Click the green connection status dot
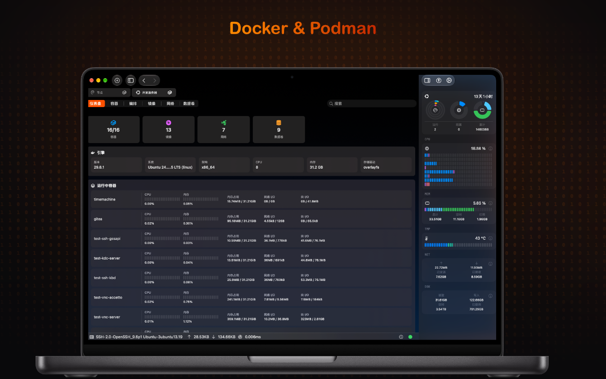 click(410, 337)
